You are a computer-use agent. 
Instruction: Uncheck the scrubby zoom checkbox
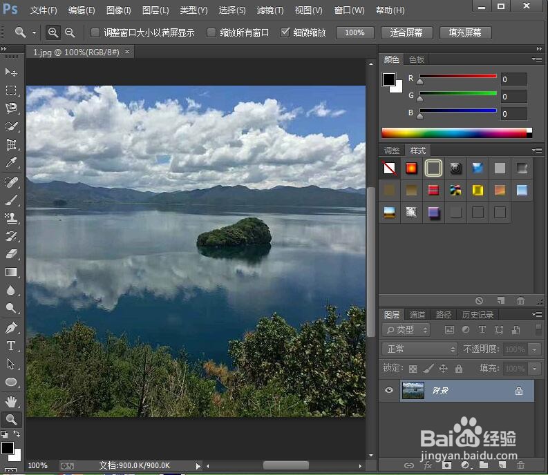[x=285, y=32]
